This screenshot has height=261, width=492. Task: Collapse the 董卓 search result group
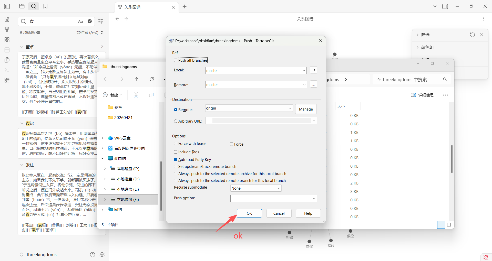(x=22, y=47)
